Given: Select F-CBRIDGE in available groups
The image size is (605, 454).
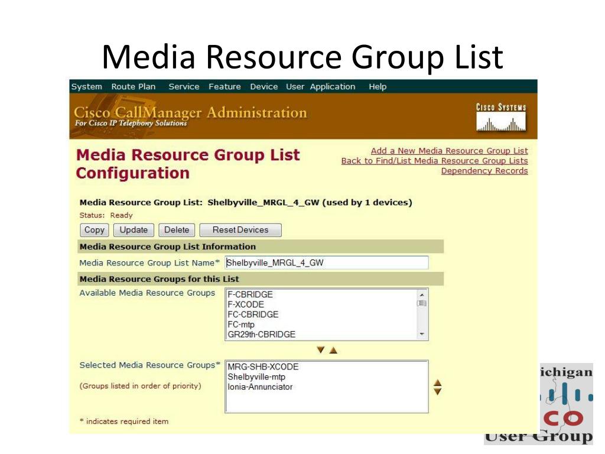Looking at the screenshot, I should 250,294.
